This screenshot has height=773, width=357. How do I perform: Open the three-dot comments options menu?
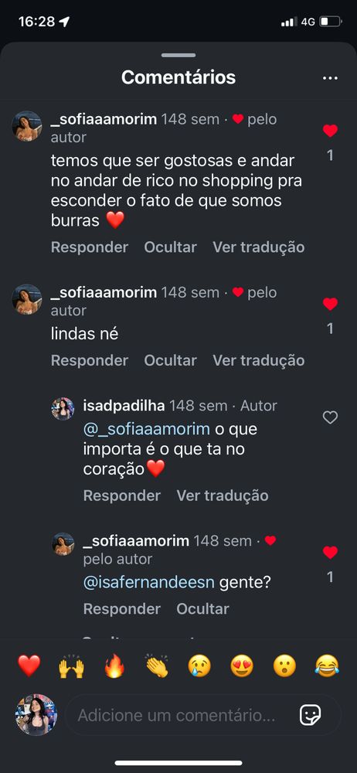point(330,78)
